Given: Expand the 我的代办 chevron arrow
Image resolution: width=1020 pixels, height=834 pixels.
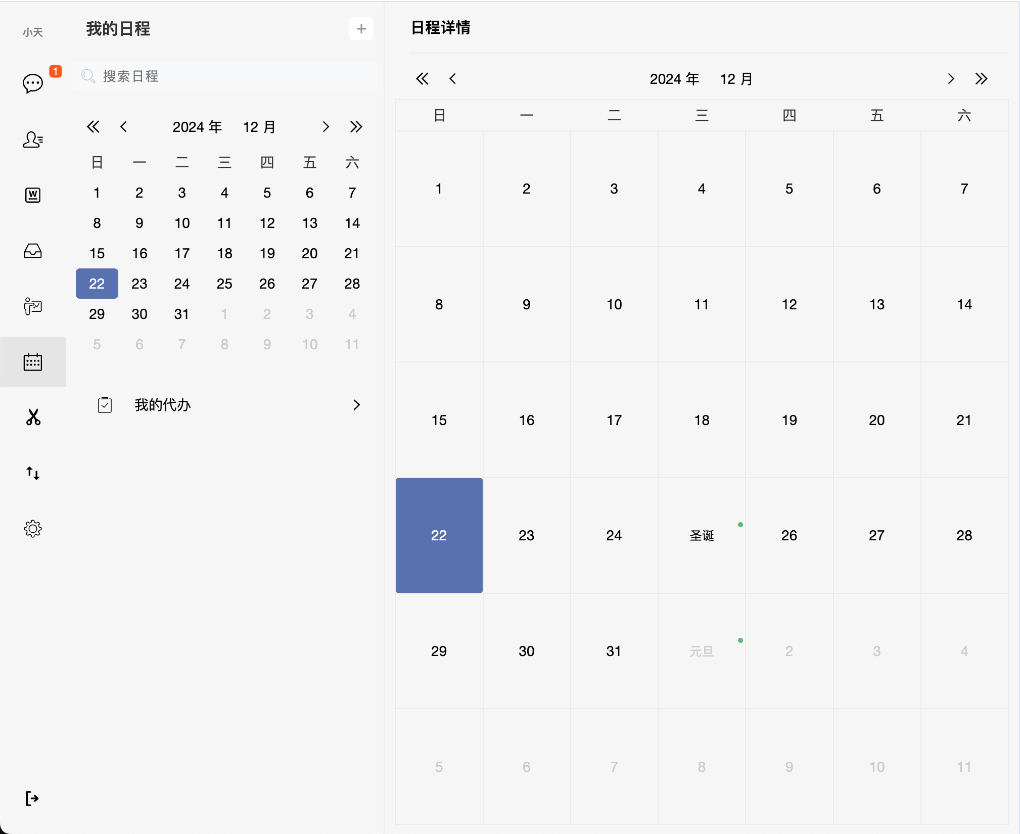Looking at the screenshot, I should click(356, 405).
